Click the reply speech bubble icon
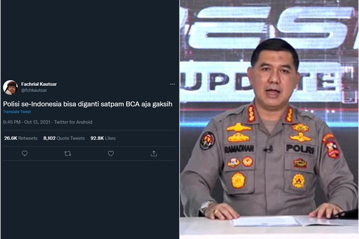Screen dimensions: 359x239 click(24, 153)
